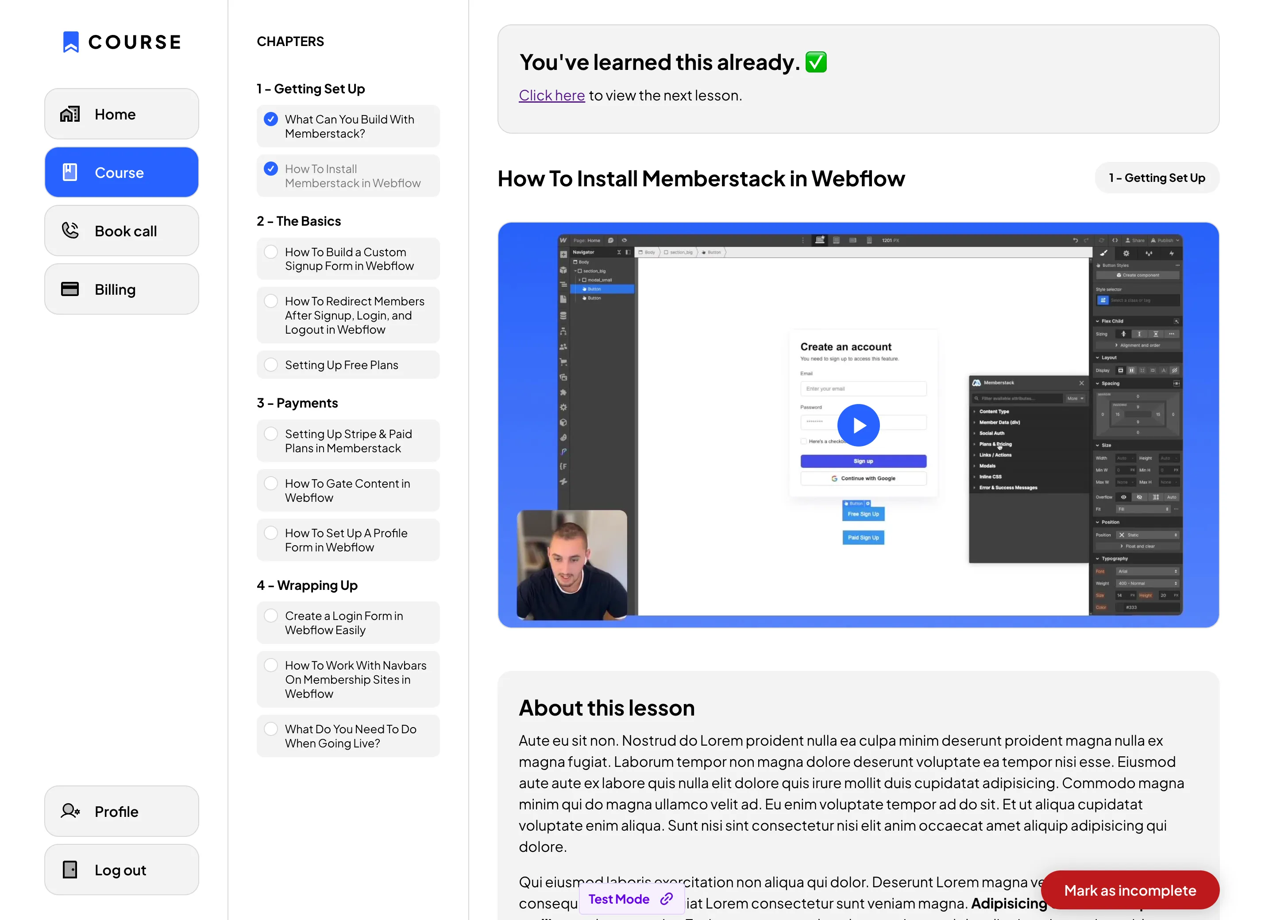Select the Course bookmark icon
Screen dimensions: 1265x920
pos(70,172)
